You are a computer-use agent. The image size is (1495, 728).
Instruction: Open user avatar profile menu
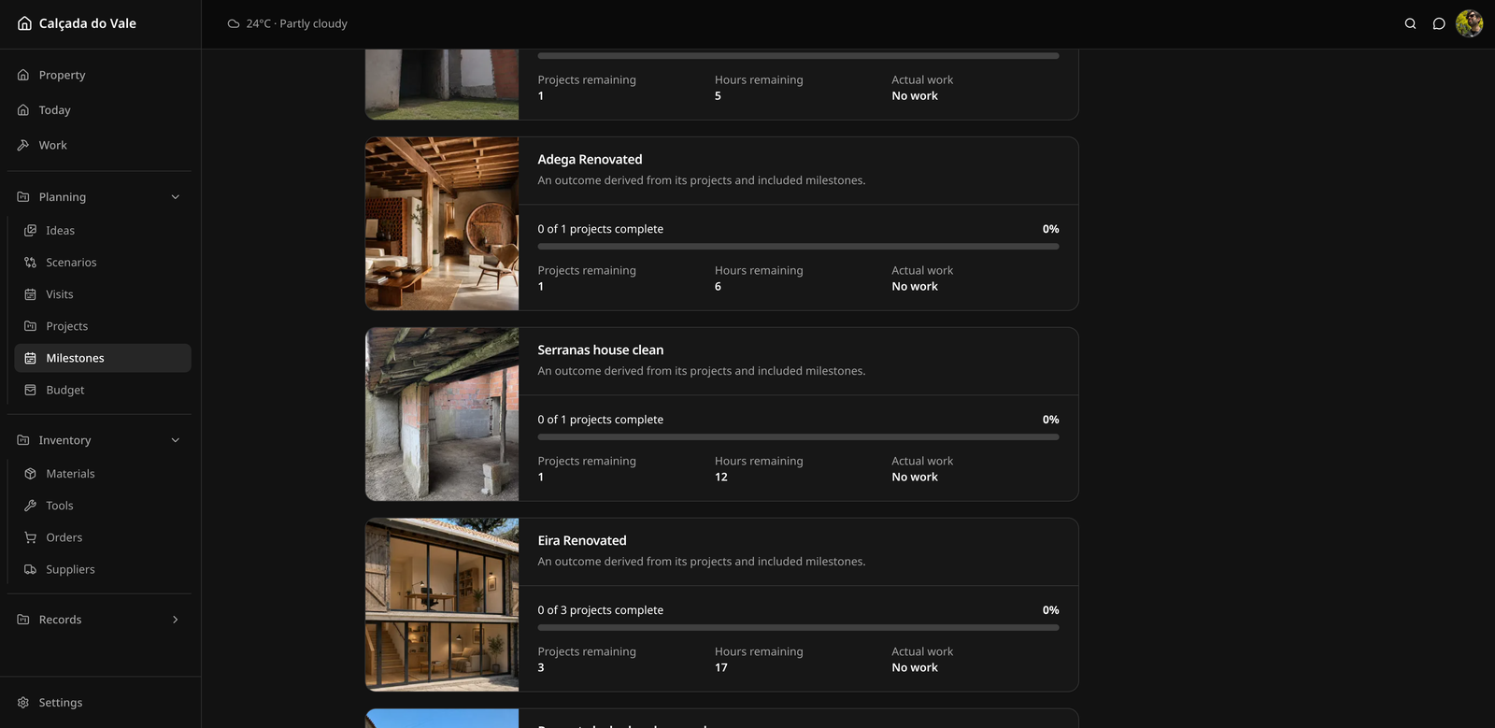pos(1469,23)
